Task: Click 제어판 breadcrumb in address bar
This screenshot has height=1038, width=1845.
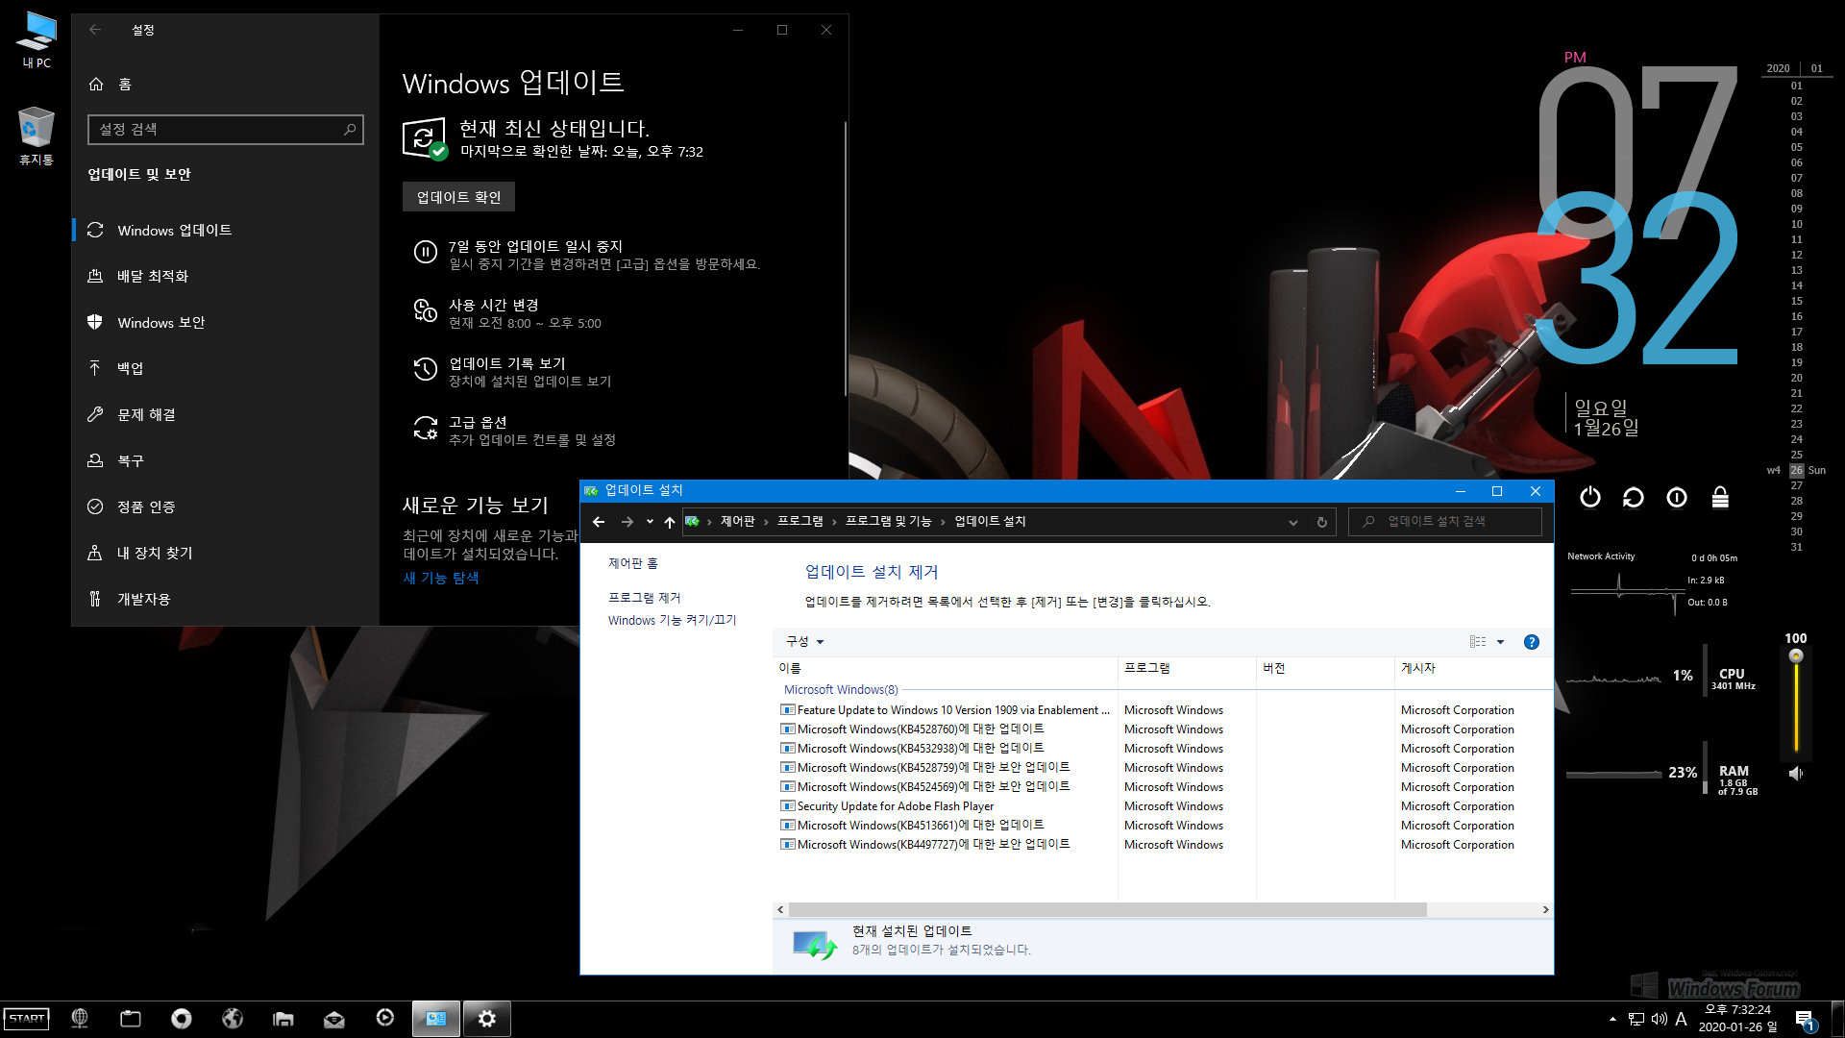Action: [738, 521]
